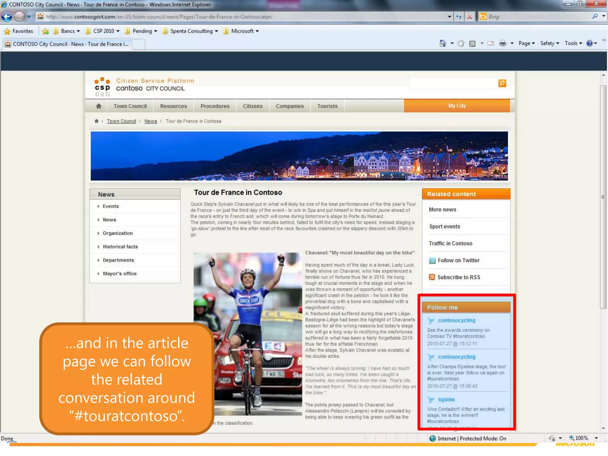Viewport: 608px width, 456px height.
Task: Click the Twitter icon beside Follow on Twitter
Action: pos(432,260)
